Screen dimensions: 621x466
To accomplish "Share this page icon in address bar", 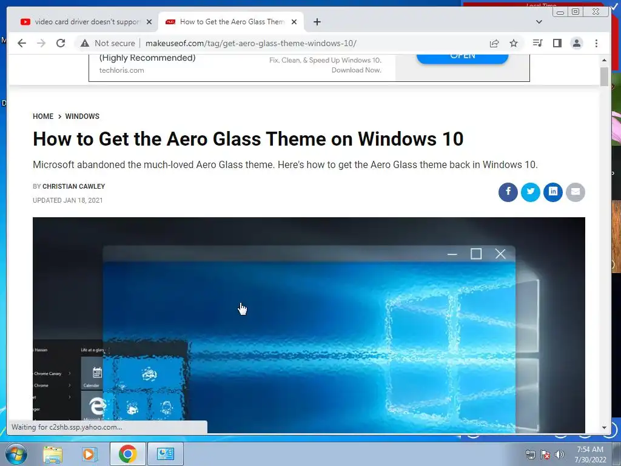I will [x=494, y=43].
